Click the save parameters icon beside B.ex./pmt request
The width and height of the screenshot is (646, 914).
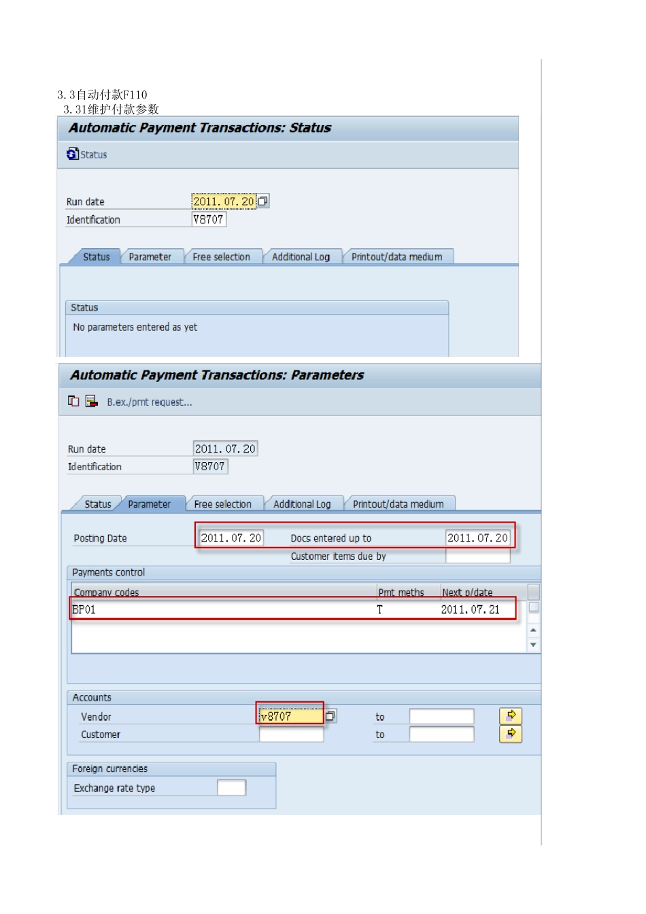pos(92,402)
